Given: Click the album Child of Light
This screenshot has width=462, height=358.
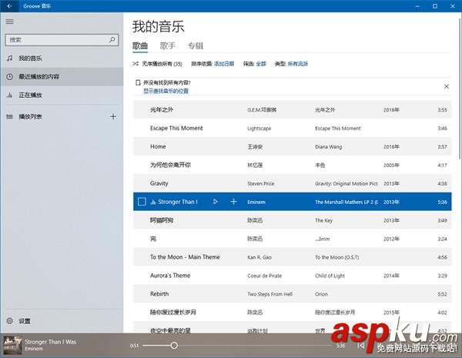Looking at the screenshot, I should point(330,276).
